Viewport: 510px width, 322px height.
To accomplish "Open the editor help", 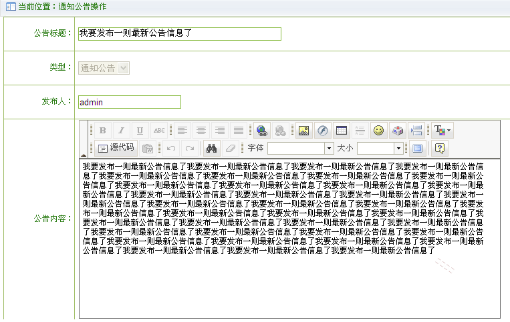I will 440,148.
